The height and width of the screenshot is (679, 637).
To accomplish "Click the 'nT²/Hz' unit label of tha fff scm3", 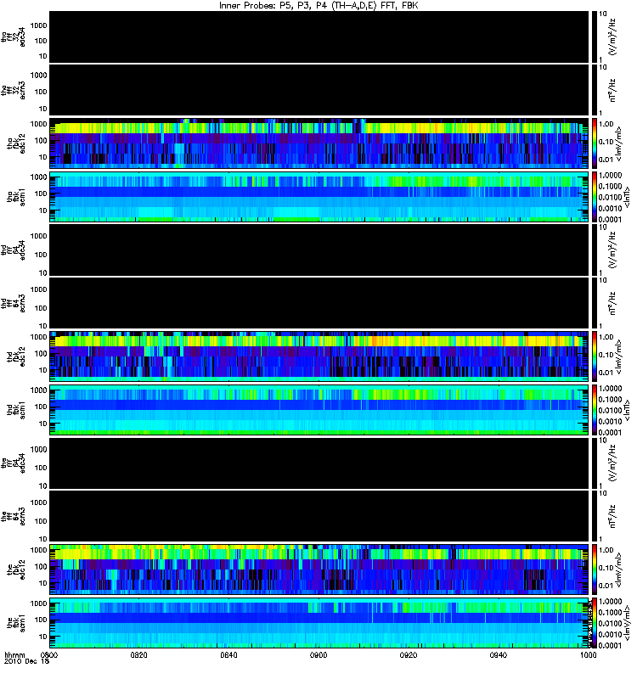I will pos(612,90).
